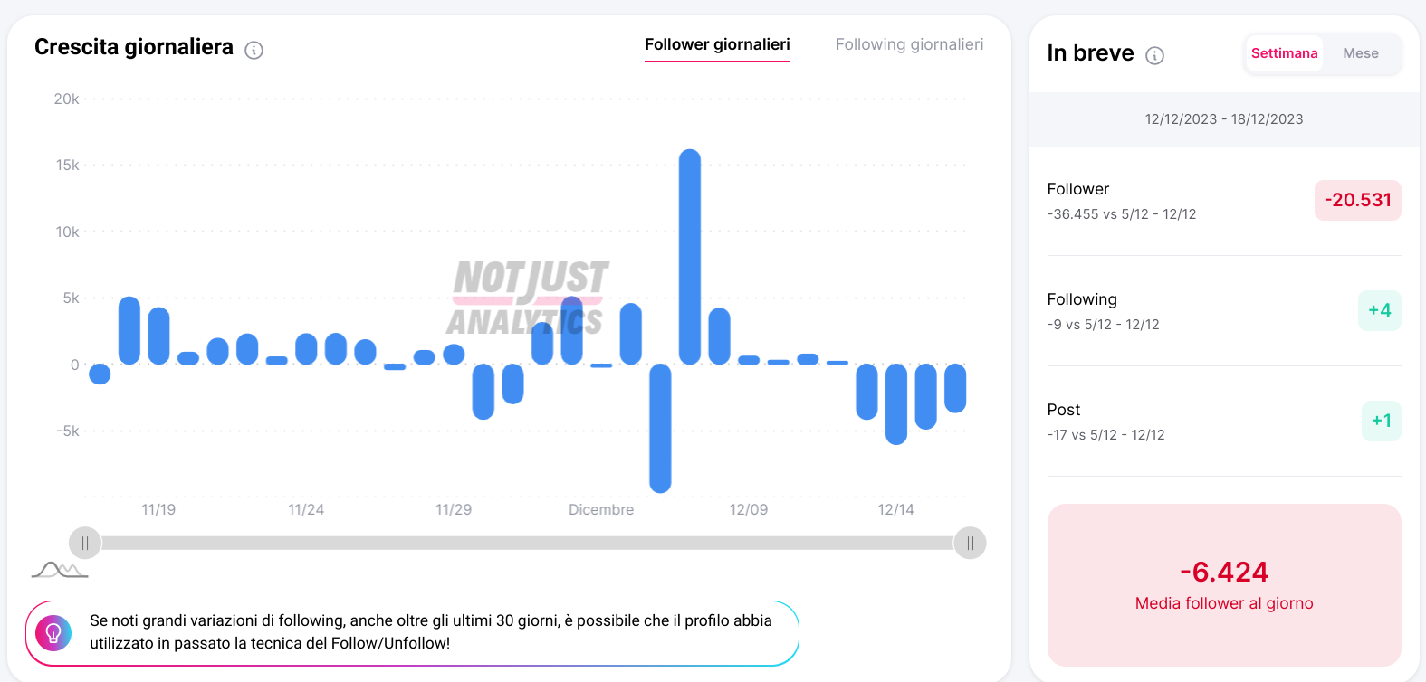Click the -6.424 media follower card
Screen dimensions: 1426x682
coord(1224,584)
